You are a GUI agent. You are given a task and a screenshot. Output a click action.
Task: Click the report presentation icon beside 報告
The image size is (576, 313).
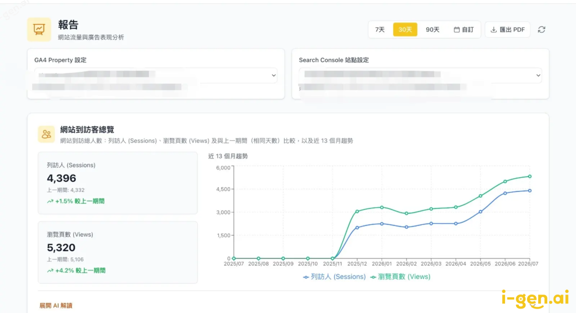pos(39,29)
